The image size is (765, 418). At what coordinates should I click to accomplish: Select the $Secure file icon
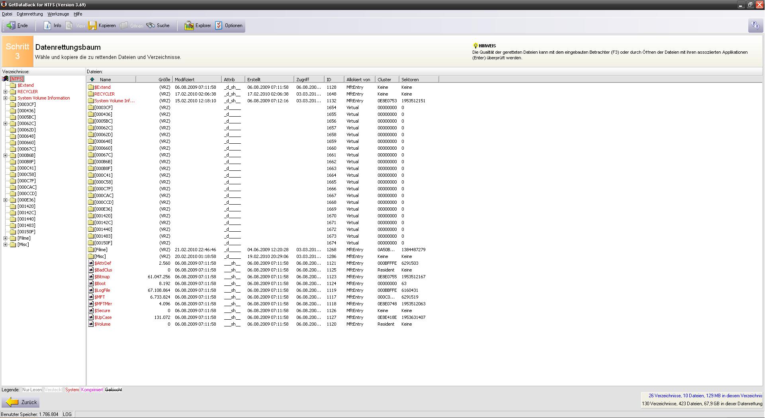91,311
